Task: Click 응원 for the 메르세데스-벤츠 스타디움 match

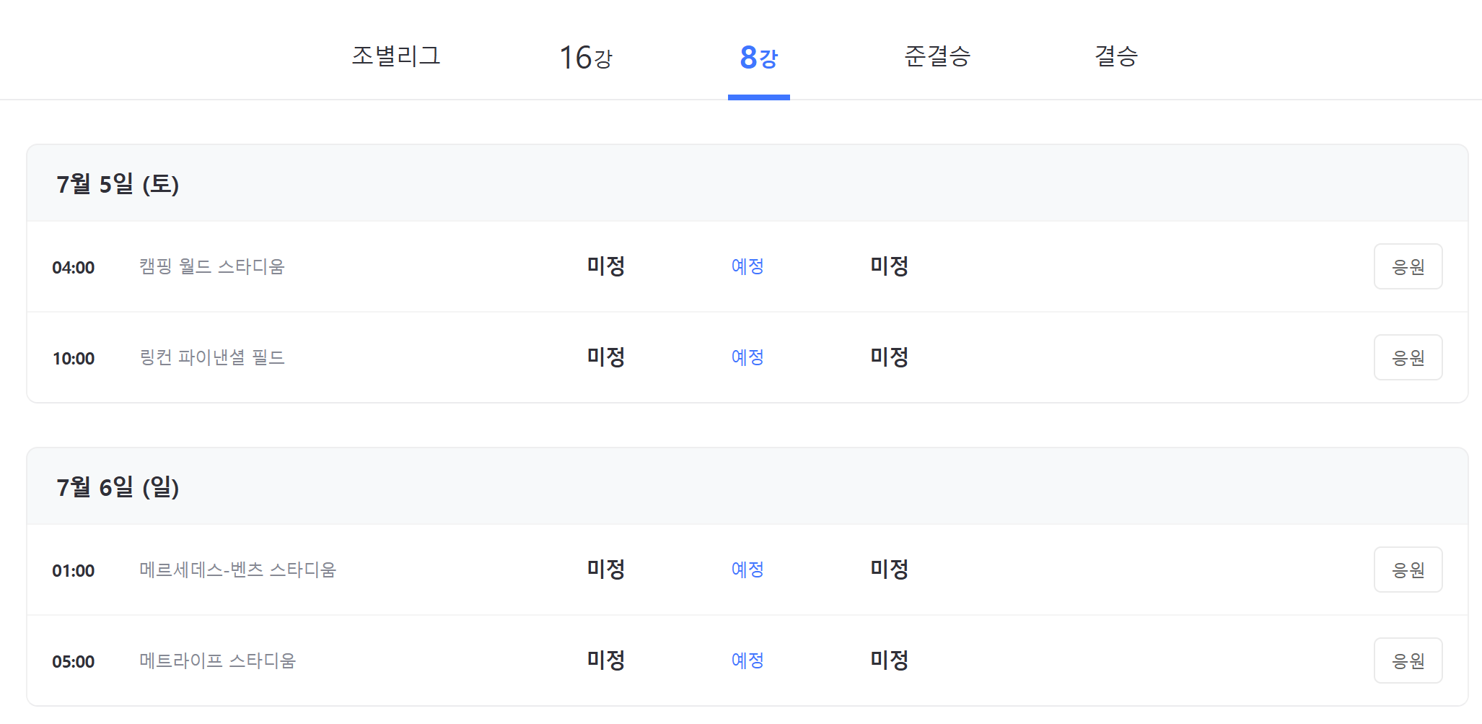Action: (1408, 570)
